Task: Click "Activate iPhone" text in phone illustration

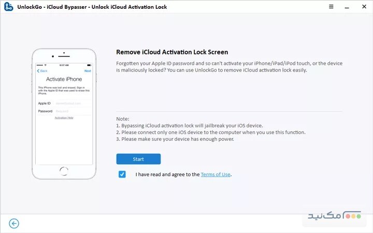Action: [64, 79]
